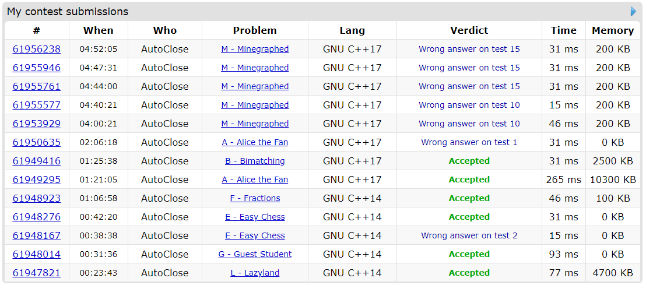This screenshot has height=285, width=646.
Task: Go to problem F - Fractions
Action: coord(255,198)
